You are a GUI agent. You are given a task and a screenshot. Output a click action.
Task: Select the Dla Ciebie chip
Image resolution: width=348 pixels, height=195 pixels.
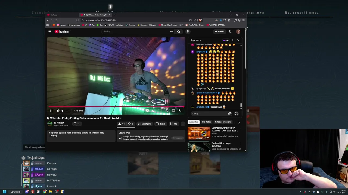(x=206, y=122)
